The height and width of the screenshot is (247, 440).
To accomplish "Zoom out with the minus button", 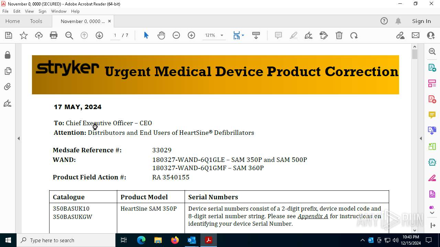I will tap(176, 35).
